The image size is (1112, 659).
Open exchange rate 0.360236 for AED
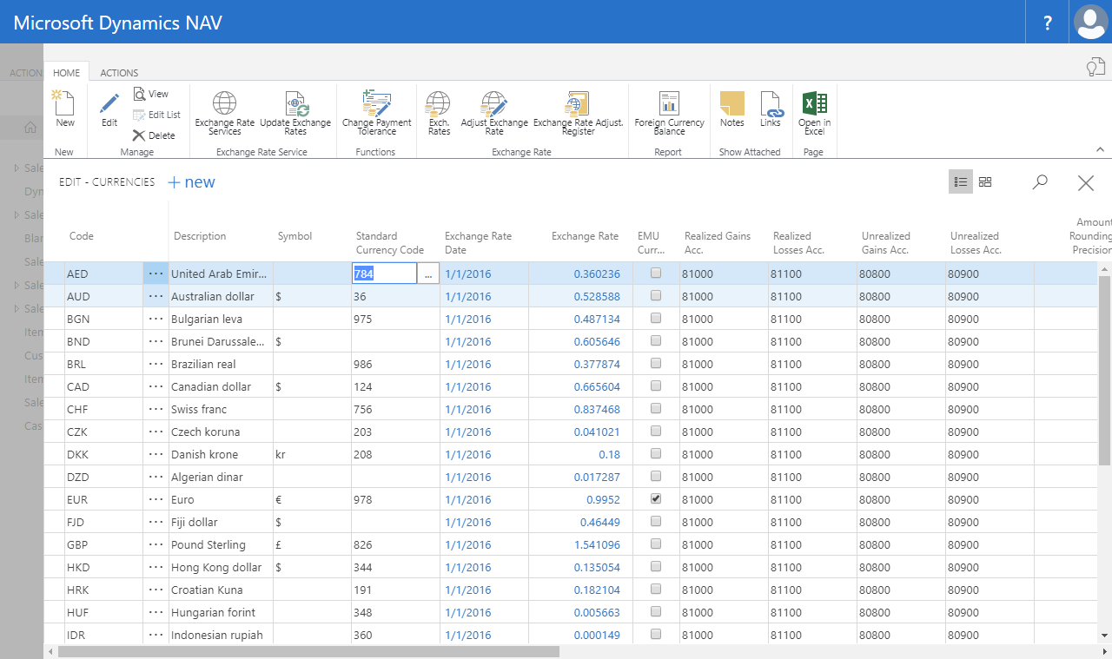[x=597, y=273]
